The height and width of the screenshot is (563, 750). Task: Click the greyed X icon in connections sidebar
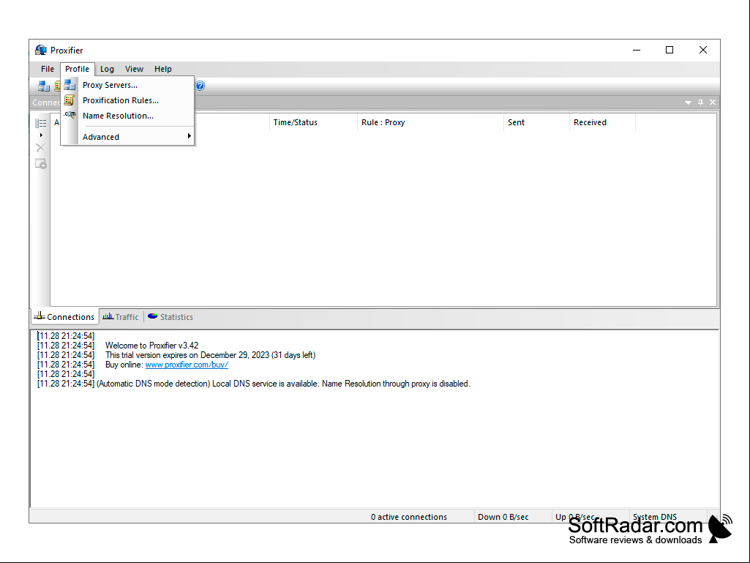point(41,148)
